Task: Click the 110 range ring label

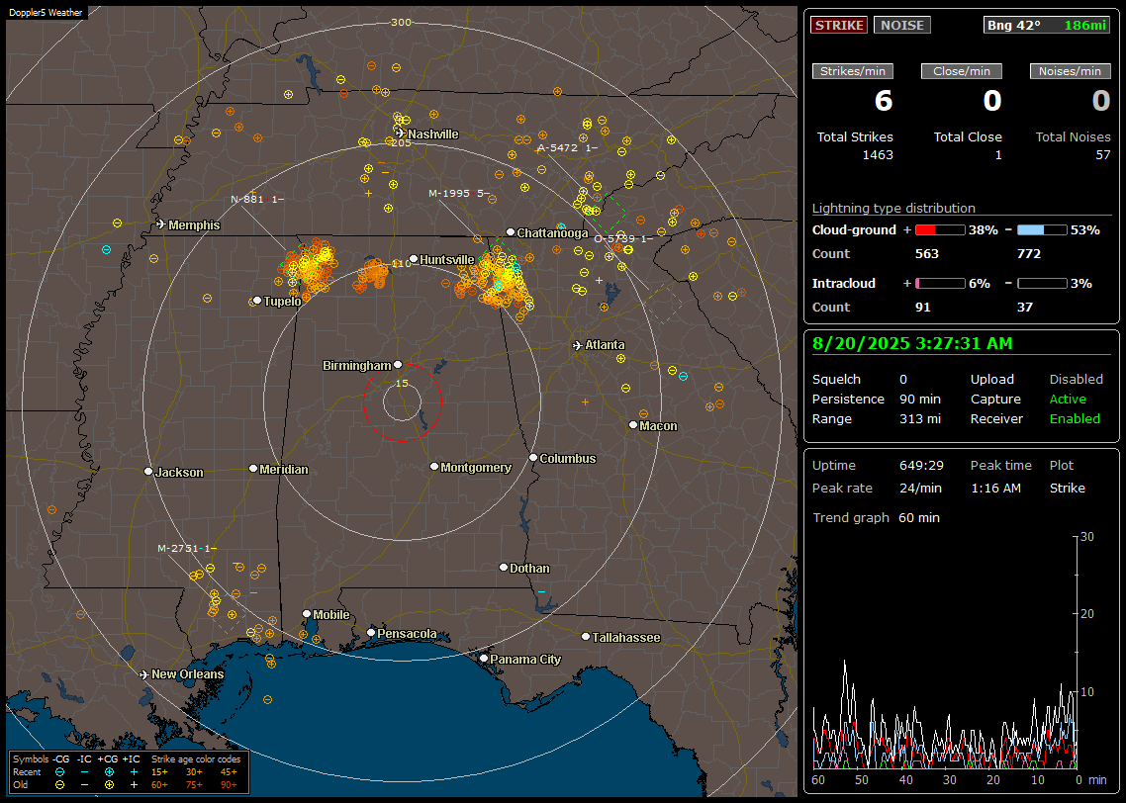Action: tap(402, 263)
